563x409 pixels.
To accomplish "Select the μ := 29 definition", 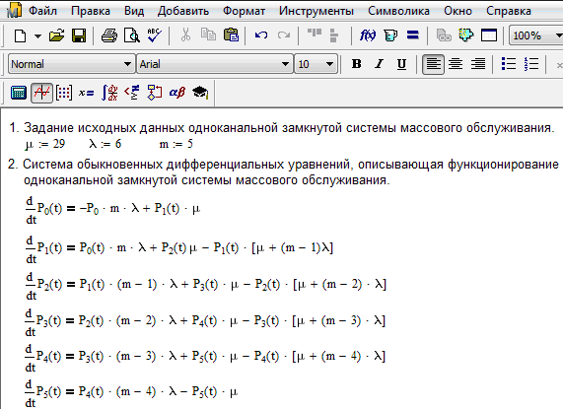I will coord(45,144).
